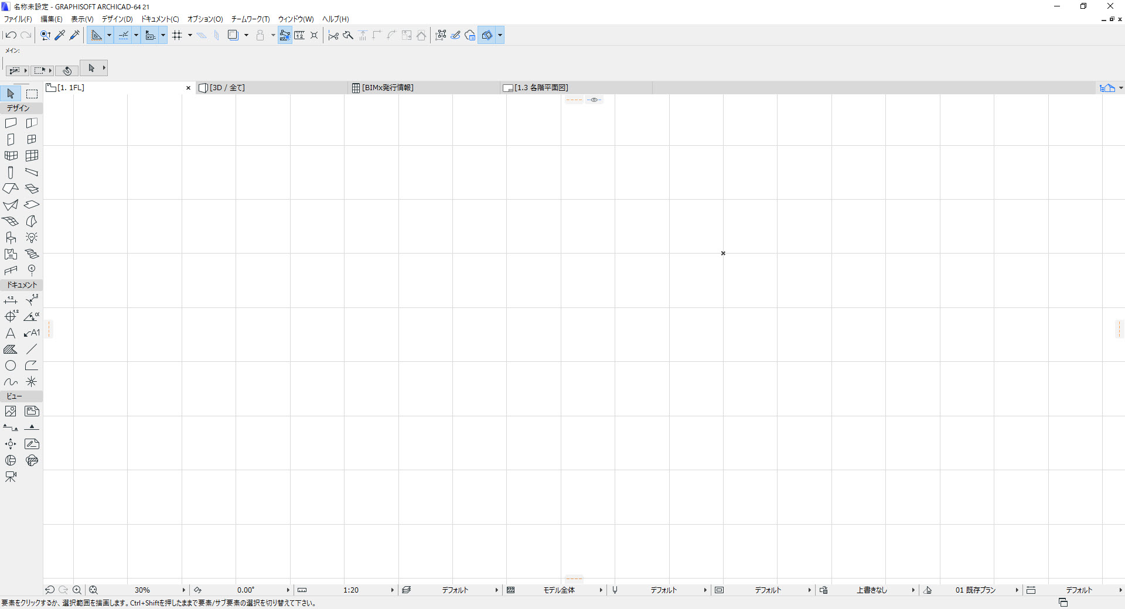Select the Morph tool

pos(32,221)
